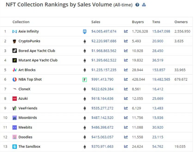Open the chart icon in Azuki row

[126, 99]
